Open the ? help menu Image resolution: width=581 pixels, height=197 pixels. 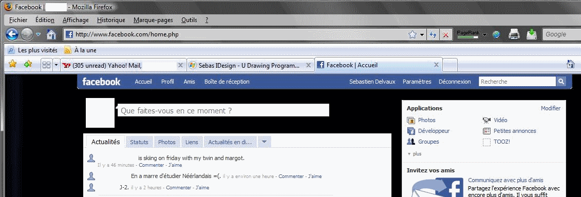[207, 20]
